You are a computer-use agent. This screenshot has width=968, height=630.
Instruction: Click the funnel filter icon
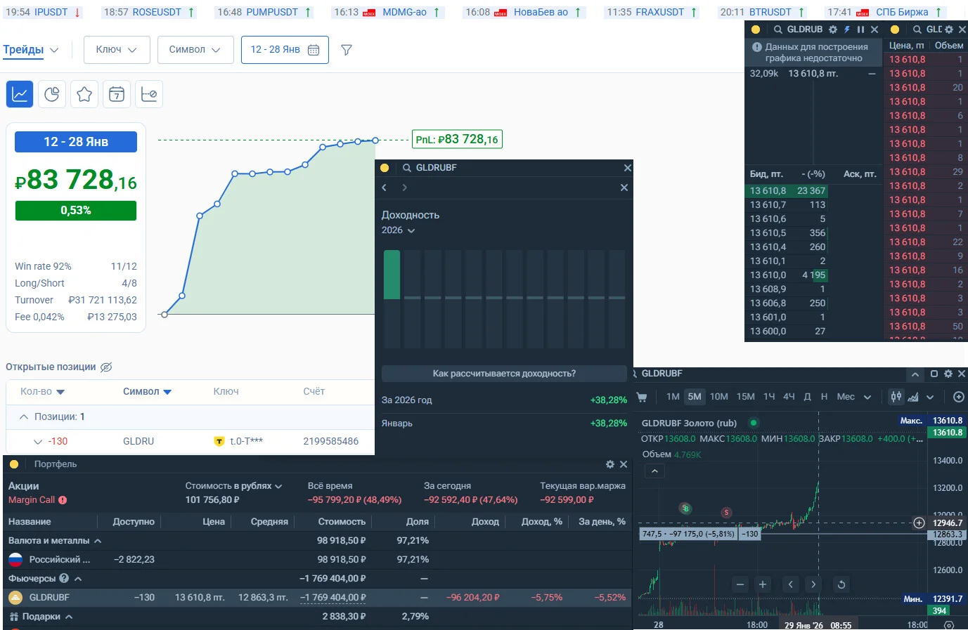(347, 50)
